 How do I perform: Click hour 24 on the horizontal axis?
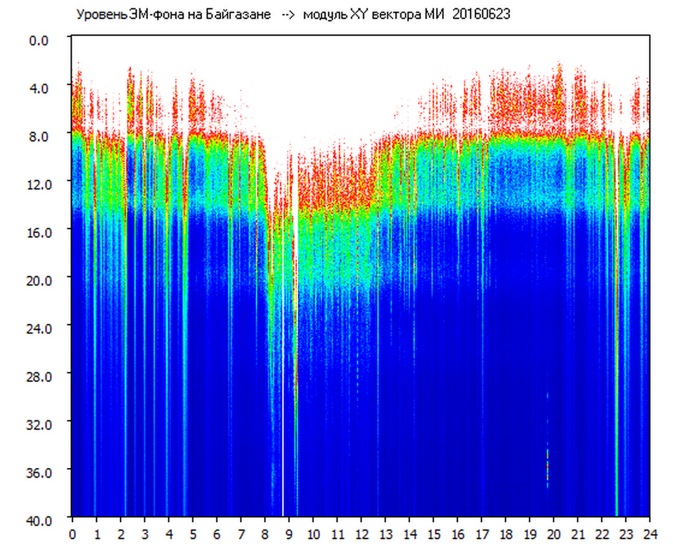tap(650, 534)
